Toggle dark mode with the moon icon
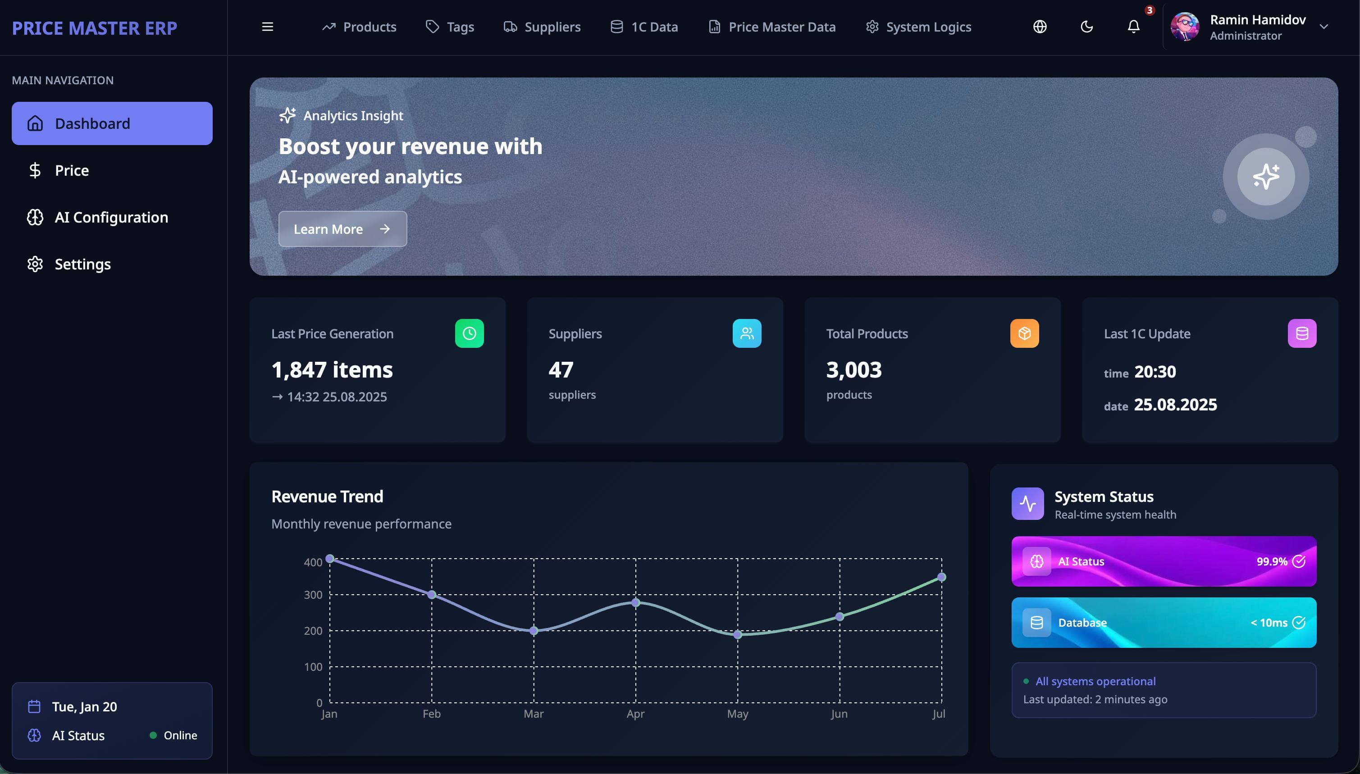 [1087, 27]
